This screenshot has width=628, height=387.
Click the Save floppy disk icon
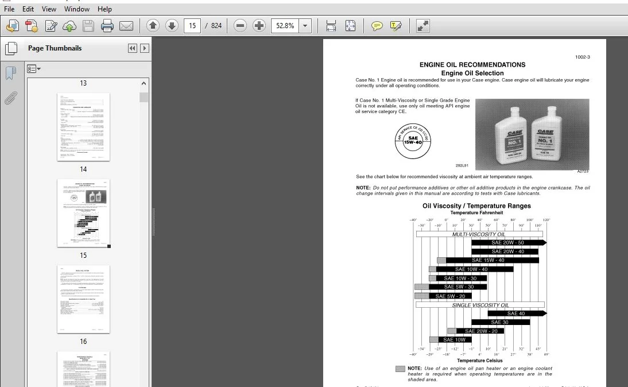click(88, 26)
